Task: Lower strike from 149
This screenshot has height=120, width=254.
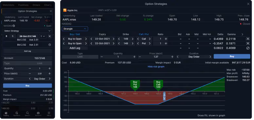Action: point(119,39)
